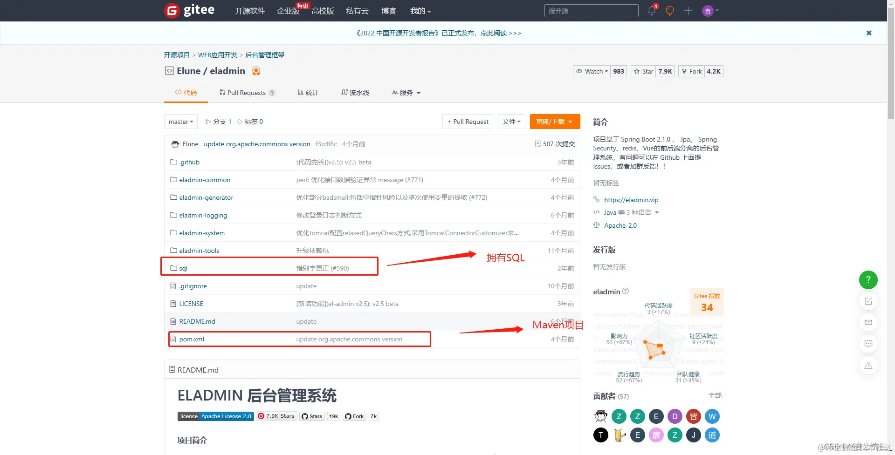Click the envelope message floating icon
This screenshot has width=895, height=455.
tap(868, 322)
